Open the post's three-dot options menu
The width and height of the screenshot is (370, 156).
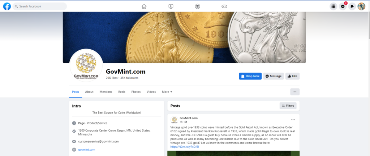(x=293, y=120)
